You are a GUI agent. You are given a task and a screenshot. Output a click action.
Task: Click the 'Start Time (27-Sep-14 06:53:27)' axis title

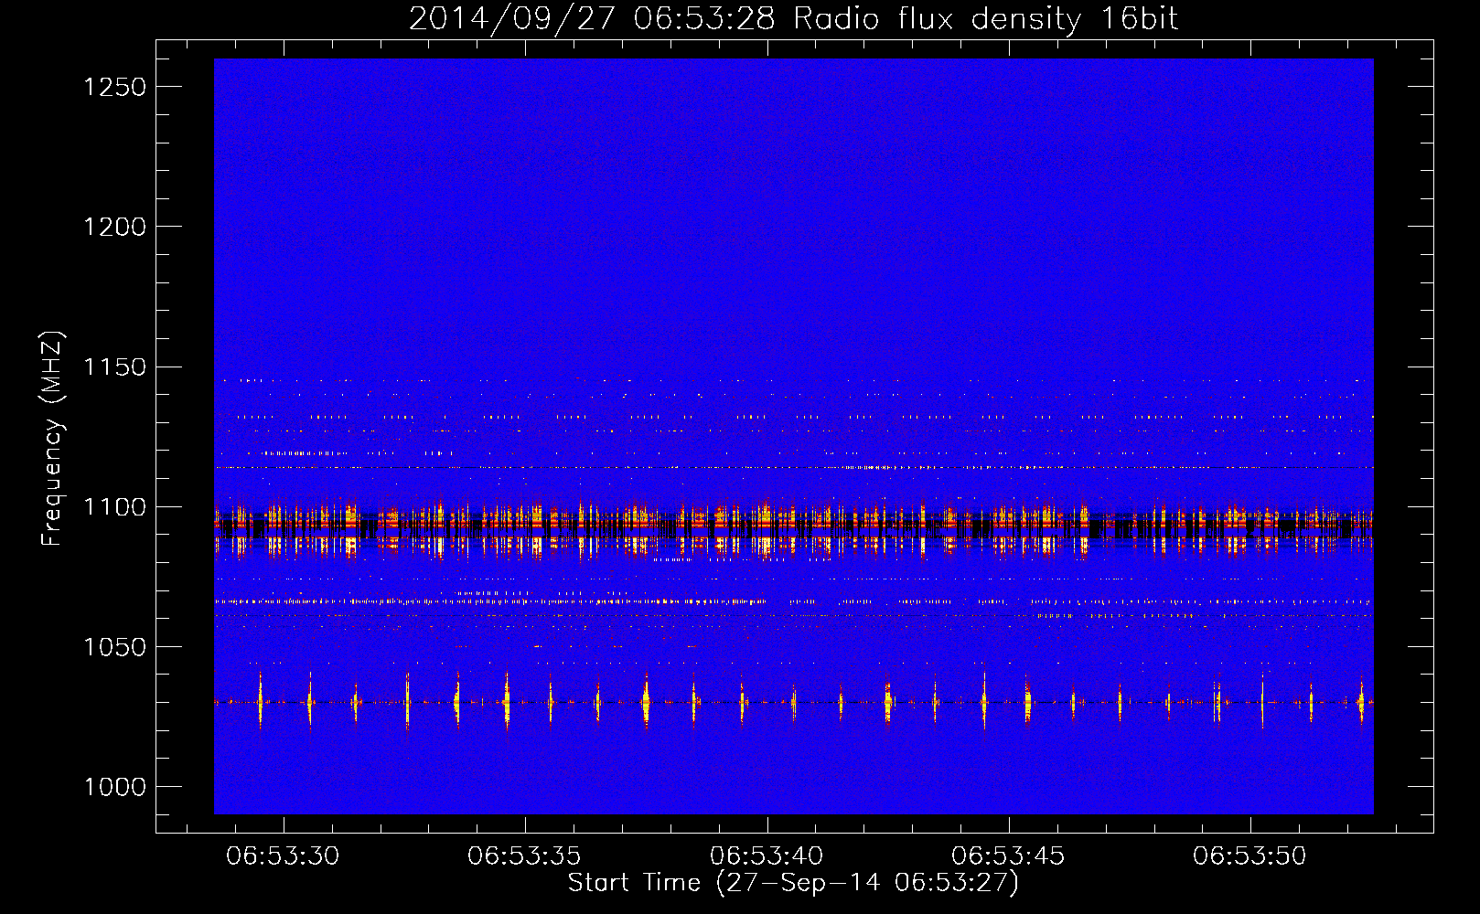(x=793, y=883)
